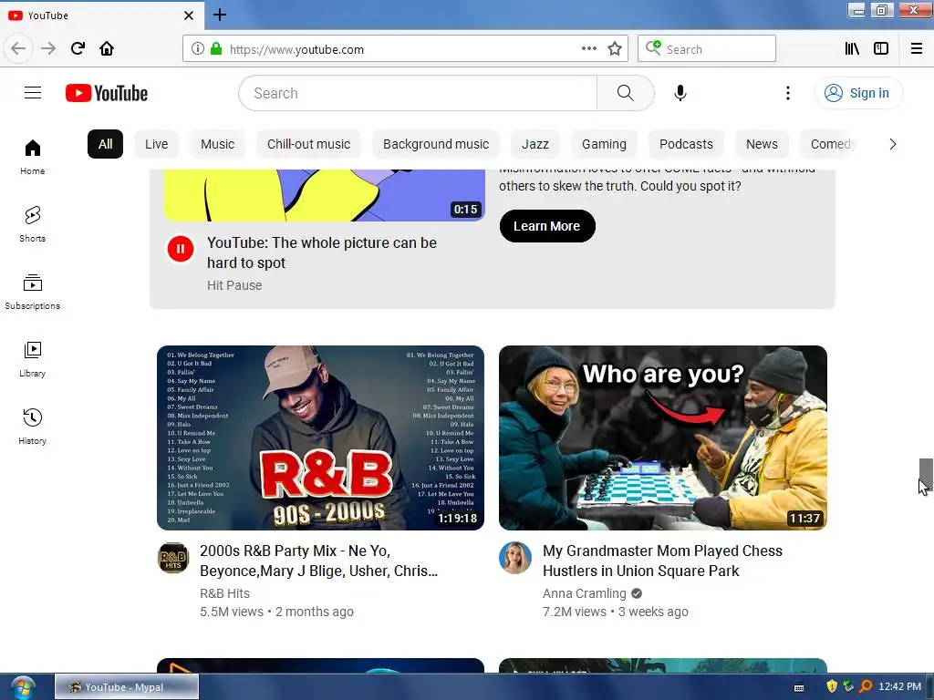Screen dimensions: 934x700
Task: Select the Music filter chip
Action: click(217, 144)
